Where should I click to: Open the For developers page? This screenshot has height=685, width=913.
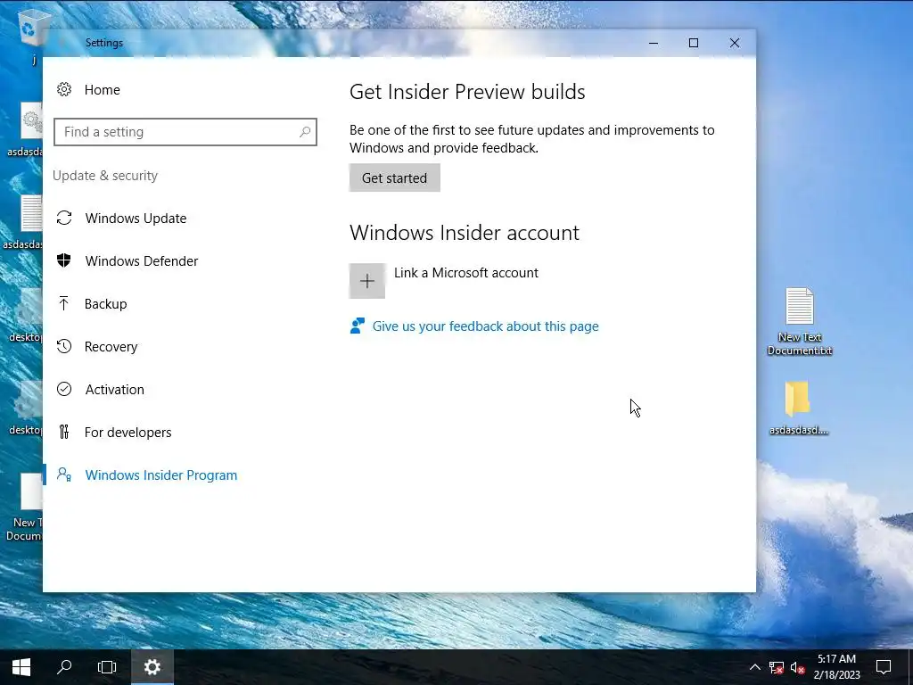point(128,433)
